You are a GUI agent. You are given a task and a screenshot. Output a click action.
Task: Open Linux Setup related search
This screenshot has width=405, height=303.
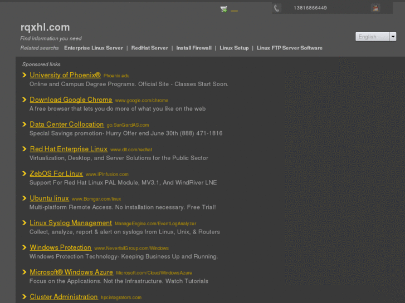pyautogui.click(x=234, y=48)
